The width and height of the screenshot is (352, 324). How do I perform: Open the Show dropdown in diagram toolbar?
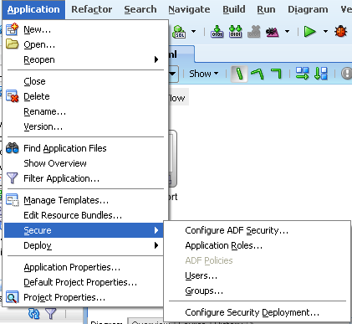(204, 74)
